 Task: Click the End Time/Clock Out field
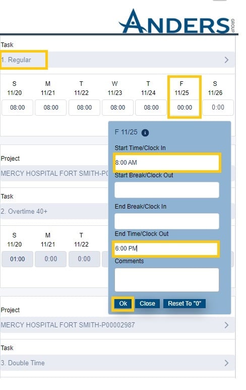pyautogui.click(x=166, y=249)
